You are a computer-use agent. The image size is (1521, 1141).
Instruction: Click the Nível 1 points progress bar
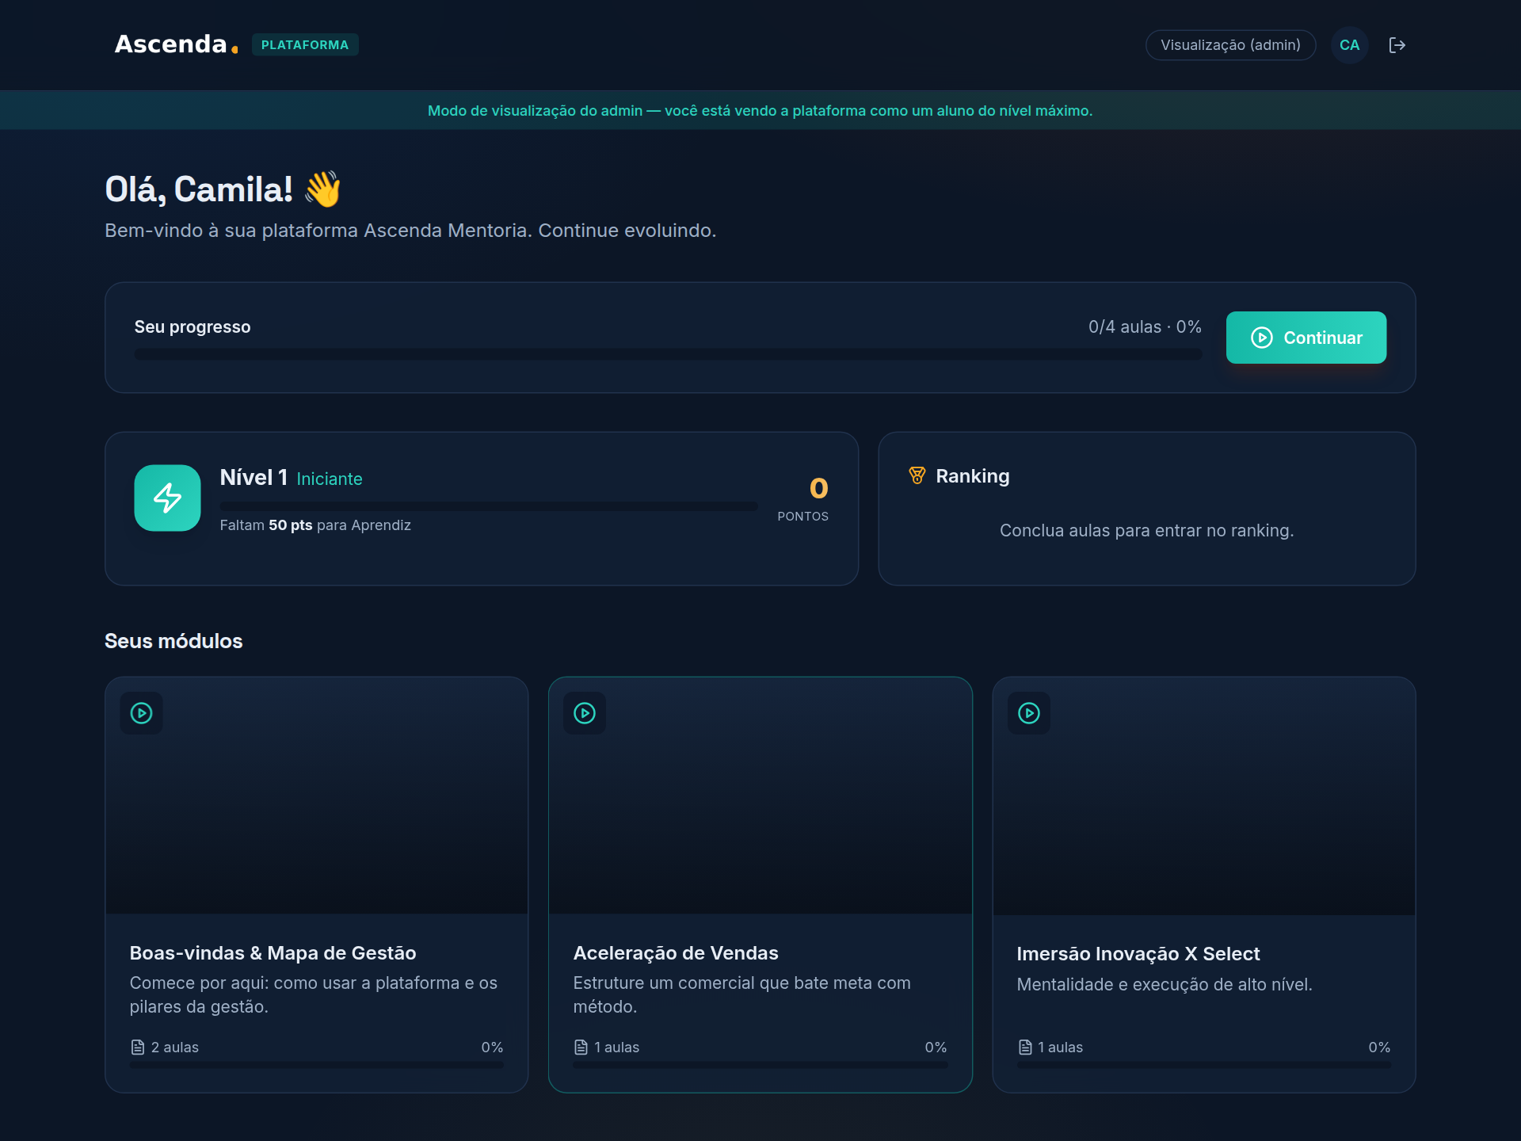(x=489, y=506)
